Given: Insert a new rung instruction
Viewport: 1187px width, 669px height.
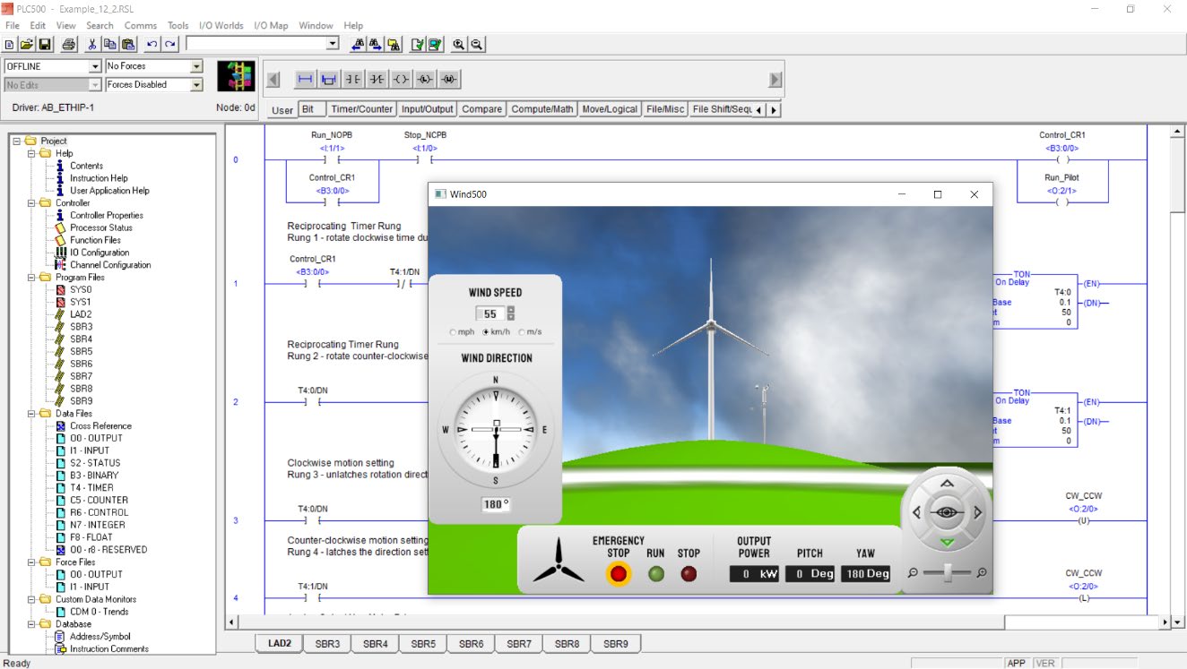Looking at the screenshot, I should pyautogui.click(x=305, y=80).
